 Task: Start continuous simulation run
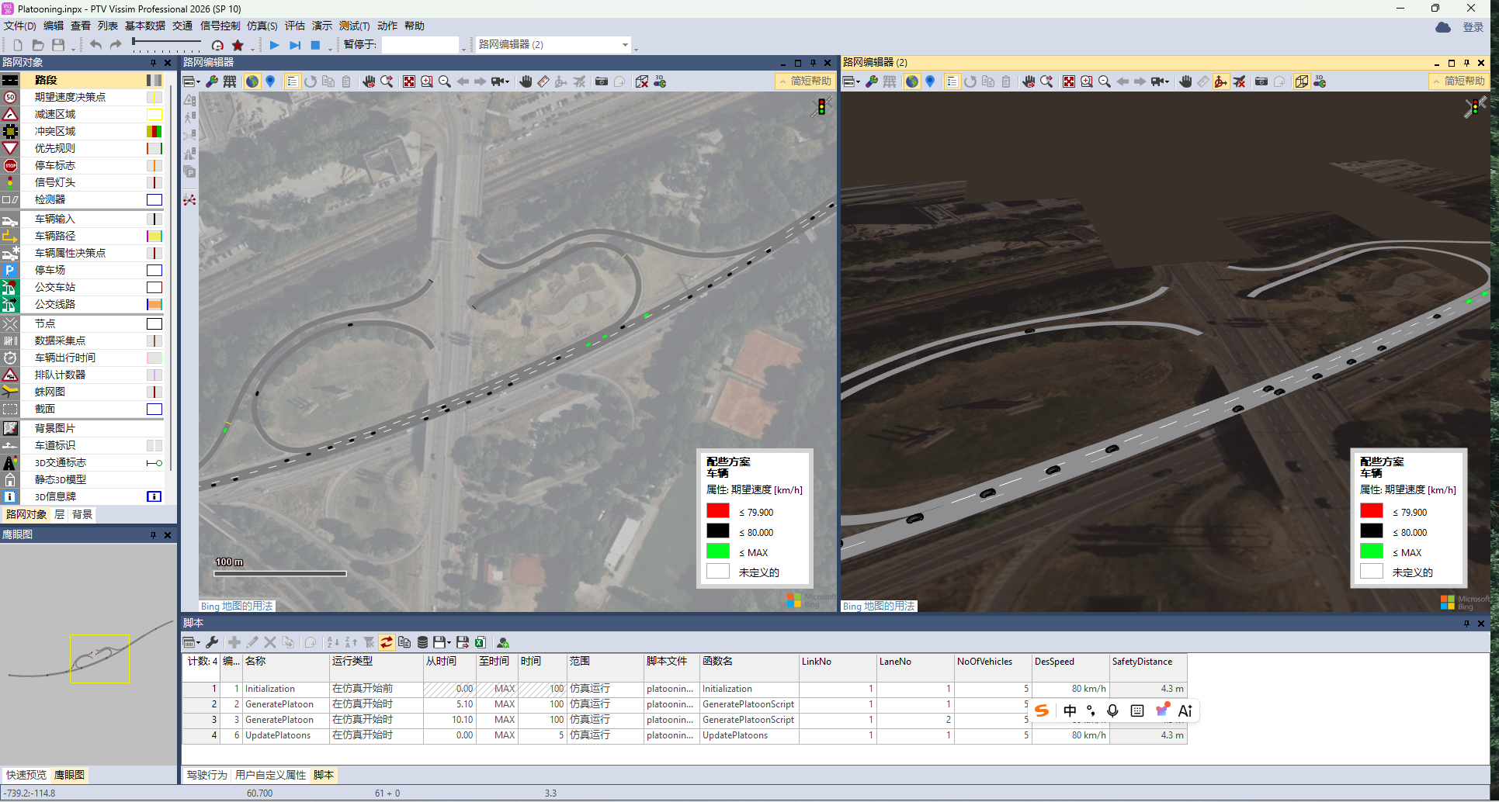pyautogui.click(x=274, y=46)
